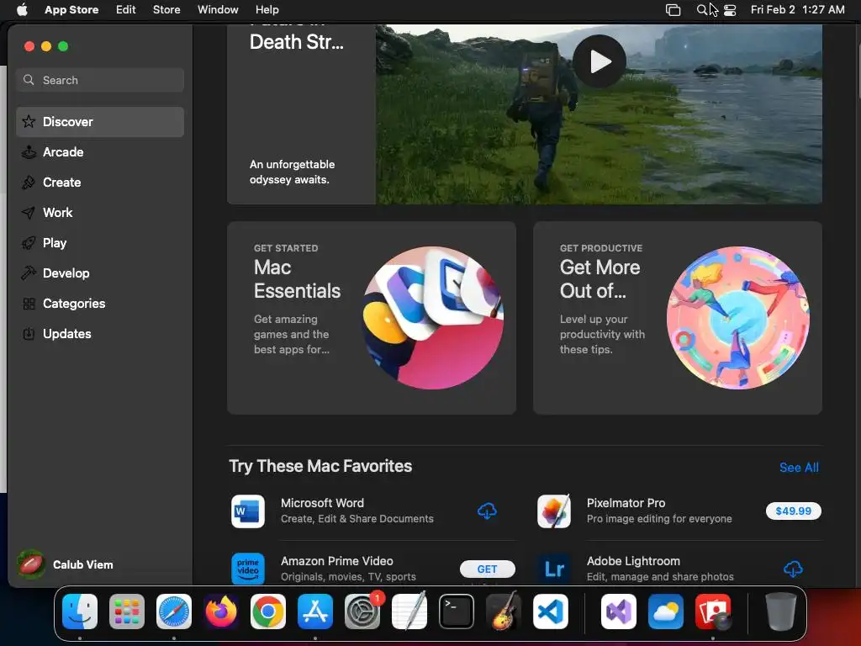This screenshot has width=861, height=646.
Task: Open the Help menu
Action: (x=267, y=9)
